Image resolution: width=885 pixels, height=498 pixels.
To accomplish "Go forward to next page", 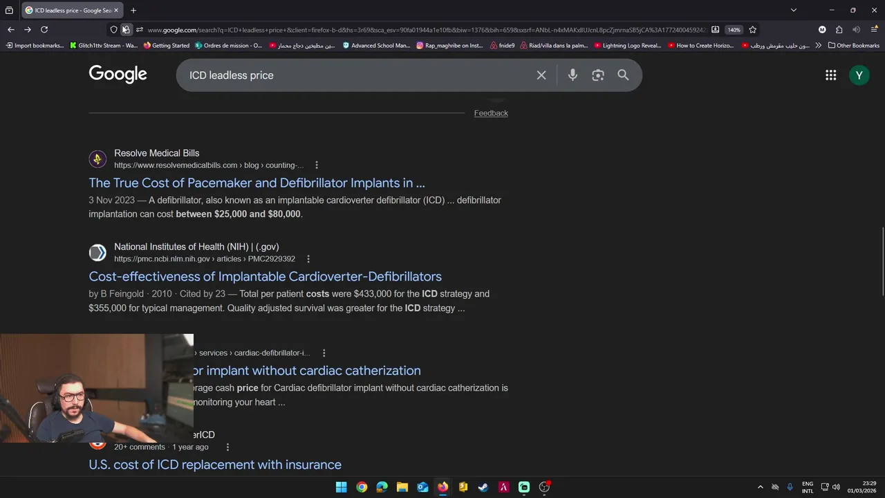I will [28, 30].
